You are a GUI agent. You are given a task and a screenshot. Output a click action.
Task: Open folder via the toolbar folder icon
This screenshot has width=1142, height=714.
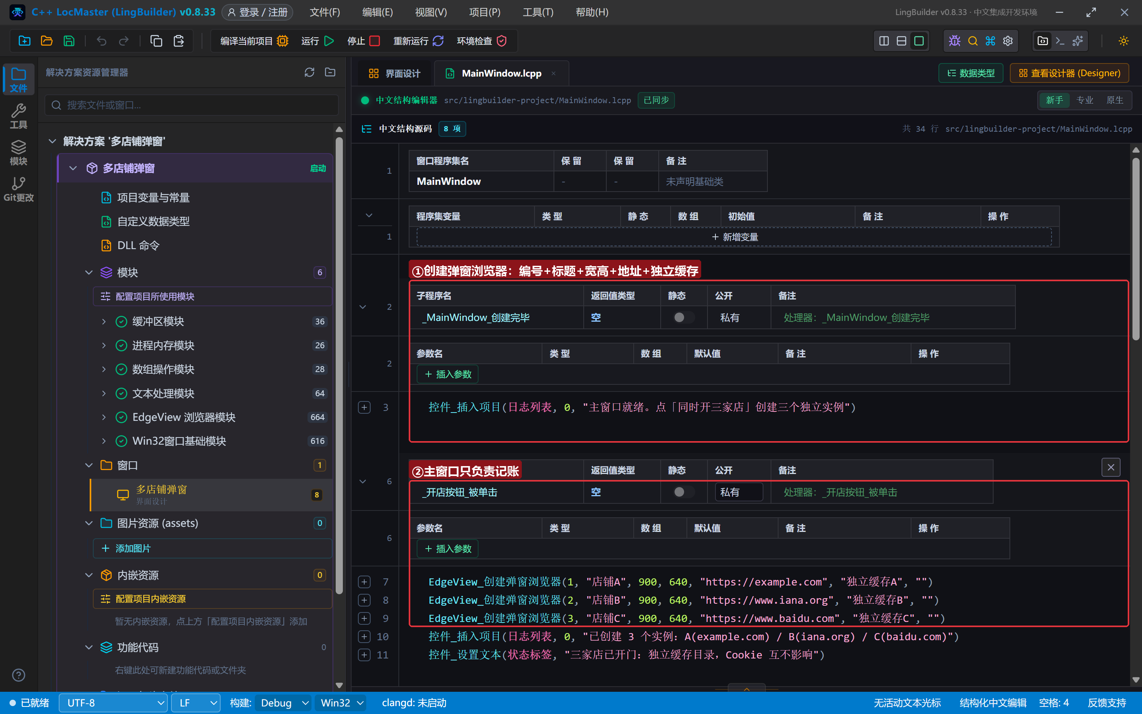pos(46,41)
